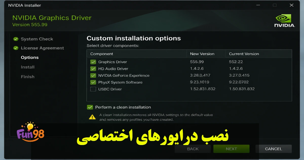Toggle the Graphics Driver checkbox
Viewport: 304px width, 160px height.
point(93,62)
